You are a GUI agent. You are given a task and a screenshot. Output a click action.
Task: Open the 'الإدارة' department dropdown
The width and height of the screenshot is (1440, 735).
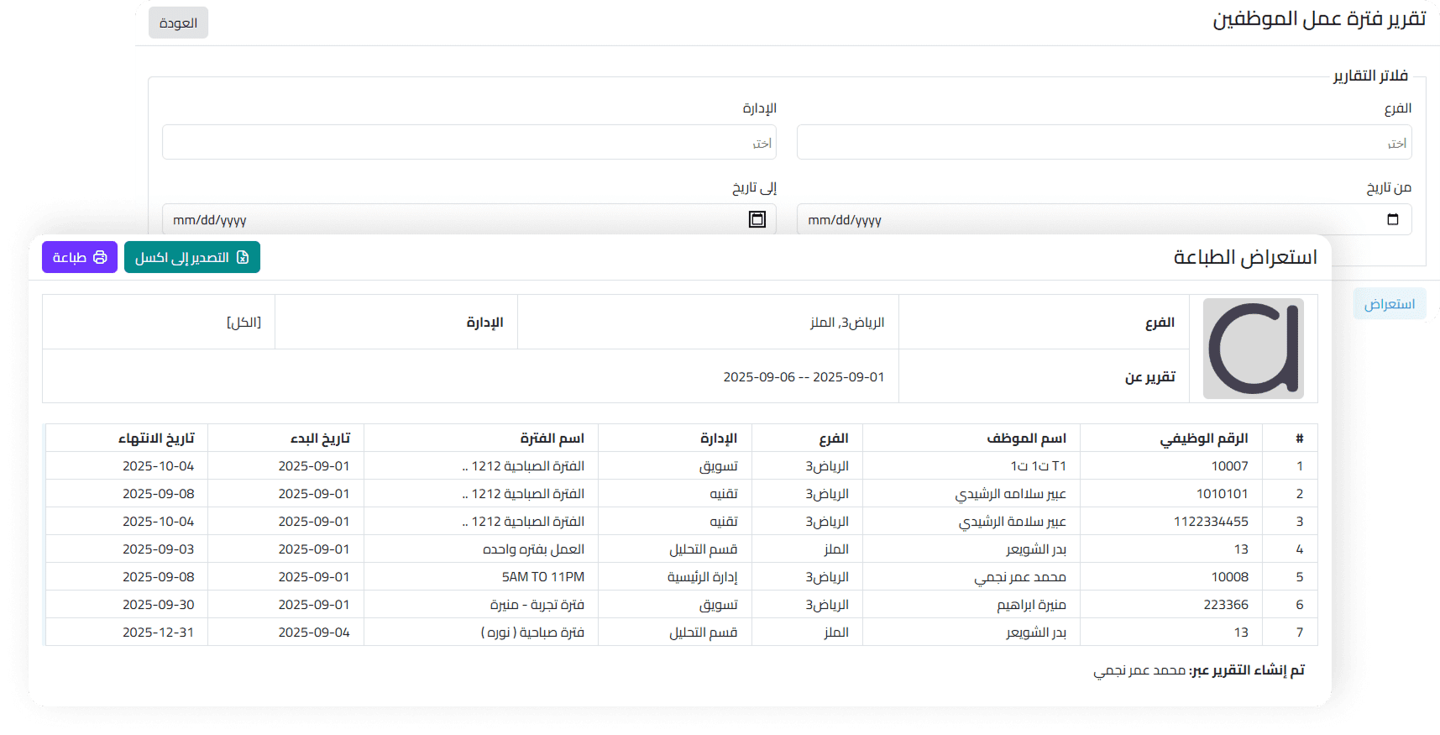[469, 143]
